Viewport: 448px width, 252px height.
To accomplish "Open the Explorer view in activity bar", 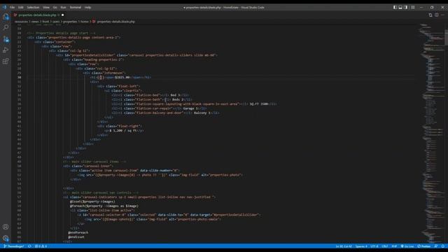I will [x=6, y=16].
